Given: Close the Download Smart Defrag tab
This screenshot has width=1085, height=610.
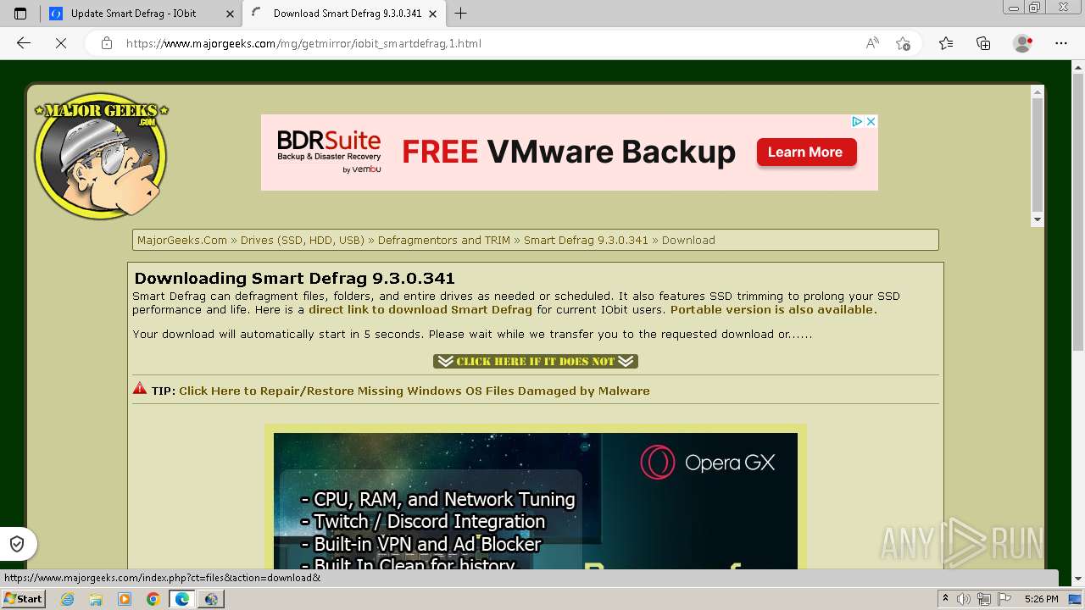Looking at the screenshot, I should 433,14.
